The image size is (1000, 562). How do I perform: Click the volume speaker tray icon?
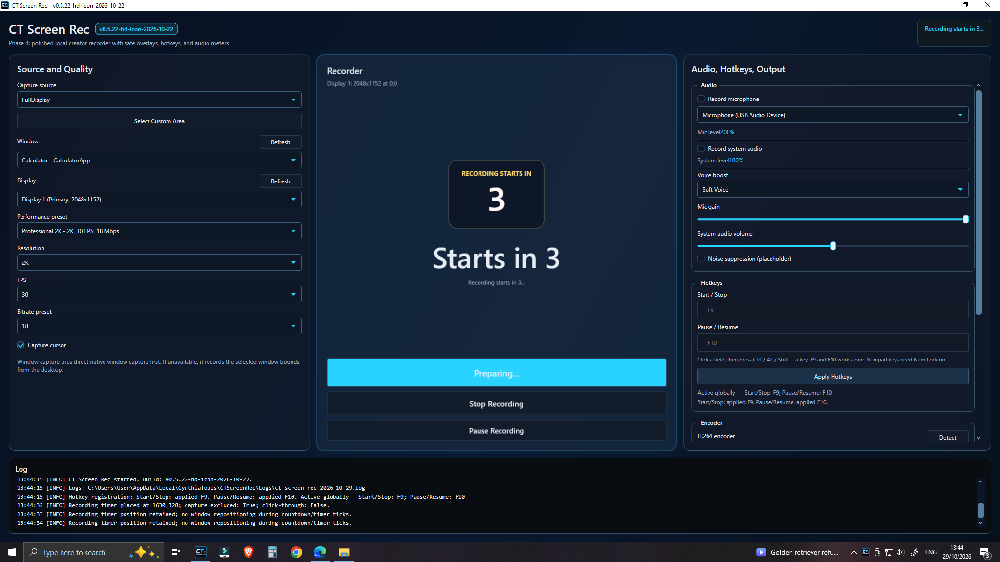coord(900,552)
